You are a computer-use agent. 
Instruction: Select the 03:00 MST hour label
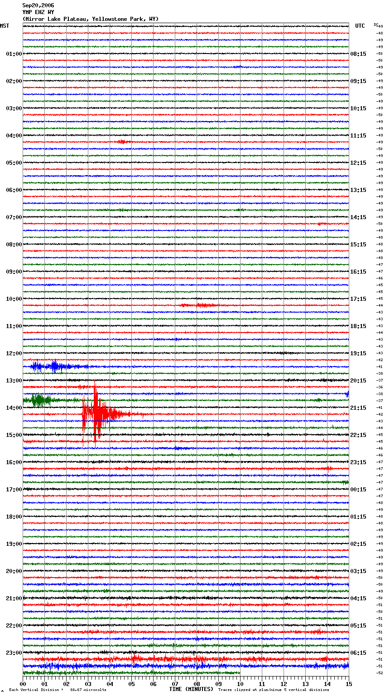pyautogui.click(x=14, y=108)
